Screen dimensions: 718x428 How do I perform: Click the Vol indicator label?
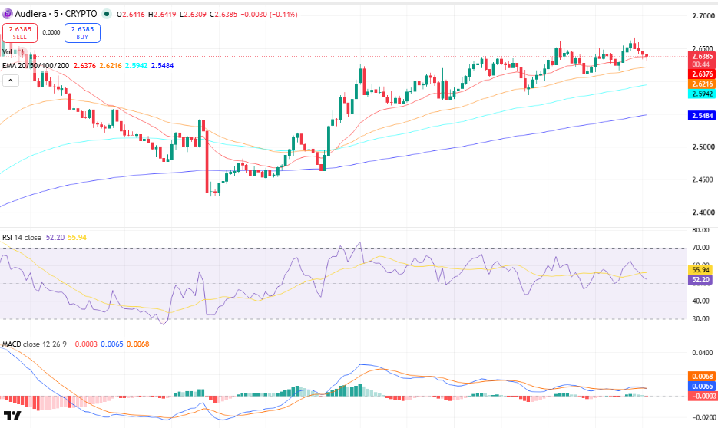pos(8,52)
